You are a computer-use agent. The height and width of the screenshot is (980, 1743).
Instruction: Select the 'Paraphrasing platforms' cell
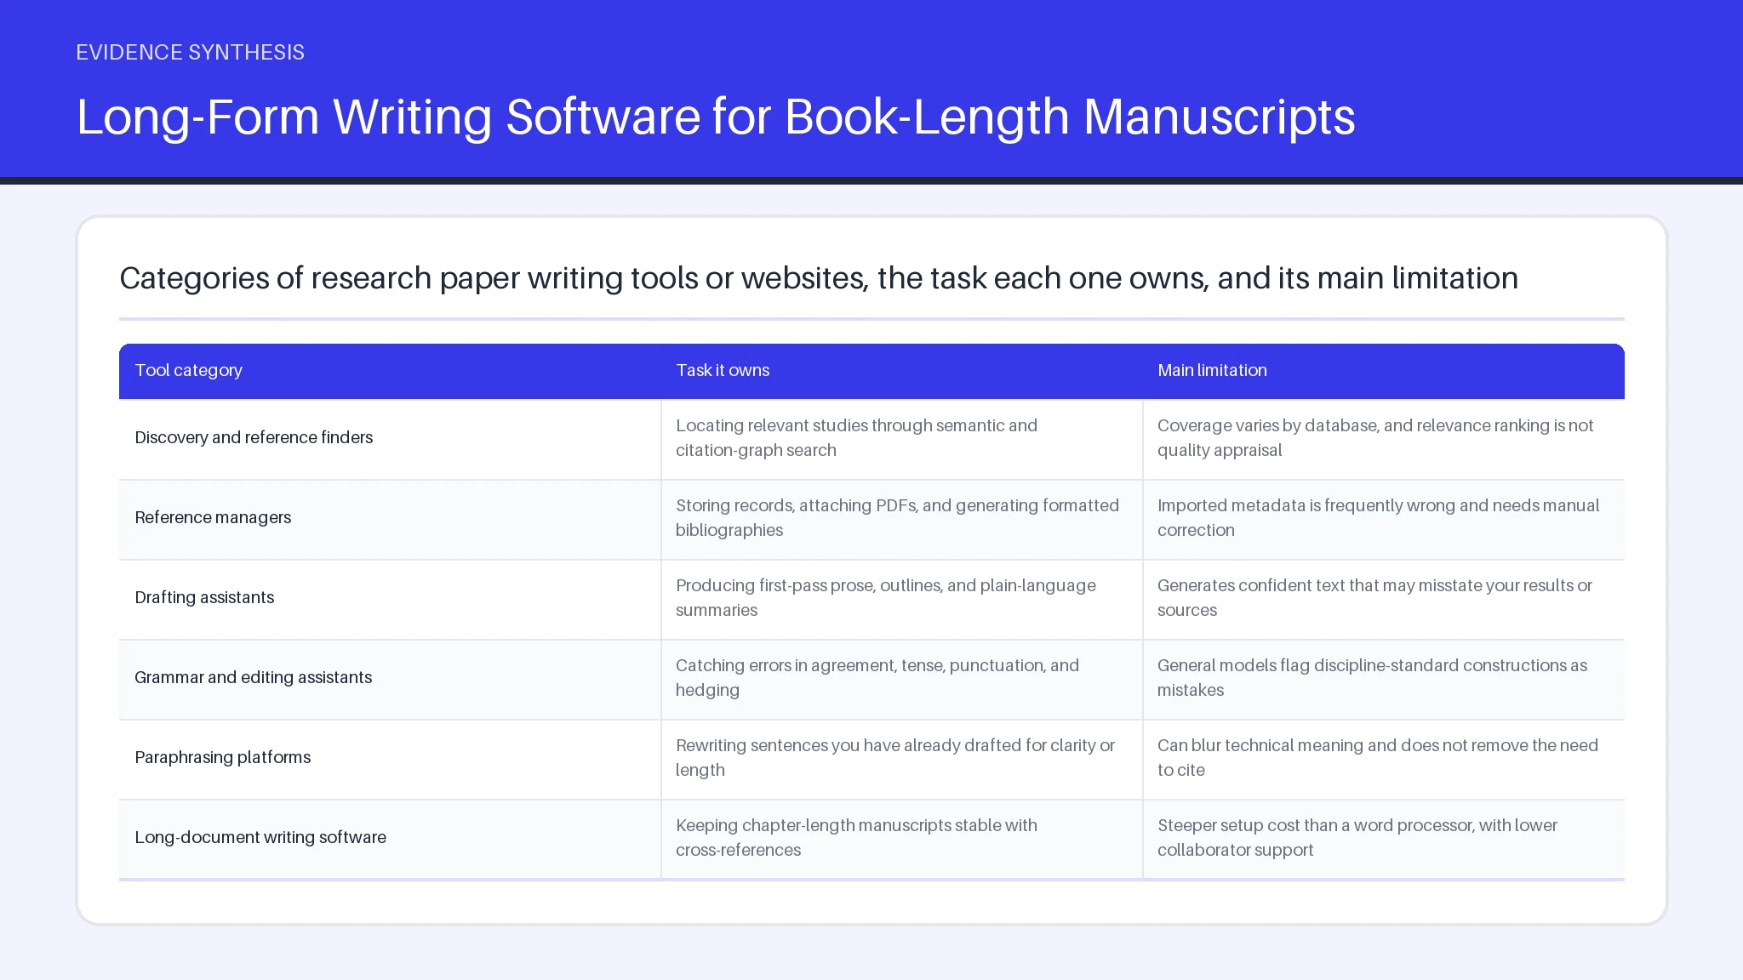[x=390, y=759]
